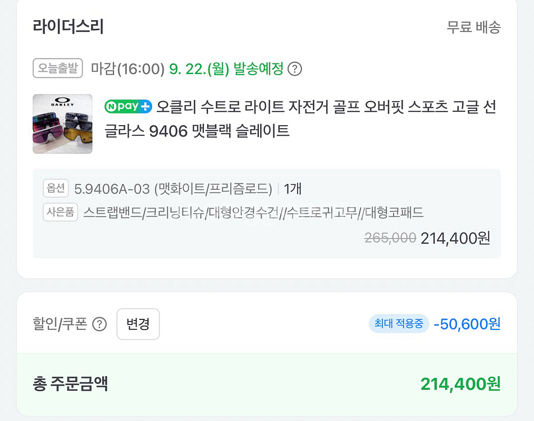Click the 9. 22.(월) 발송예정 date text
Image resolution: width=534 pixels, height=421 pixels.
226,69
